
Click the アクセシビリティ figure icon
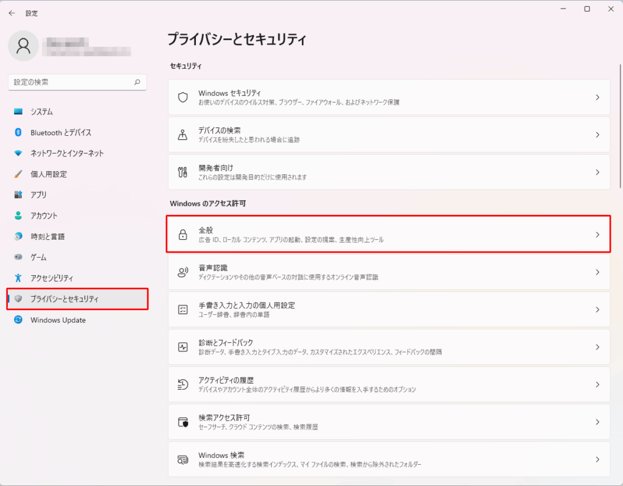tap(18, 278)
